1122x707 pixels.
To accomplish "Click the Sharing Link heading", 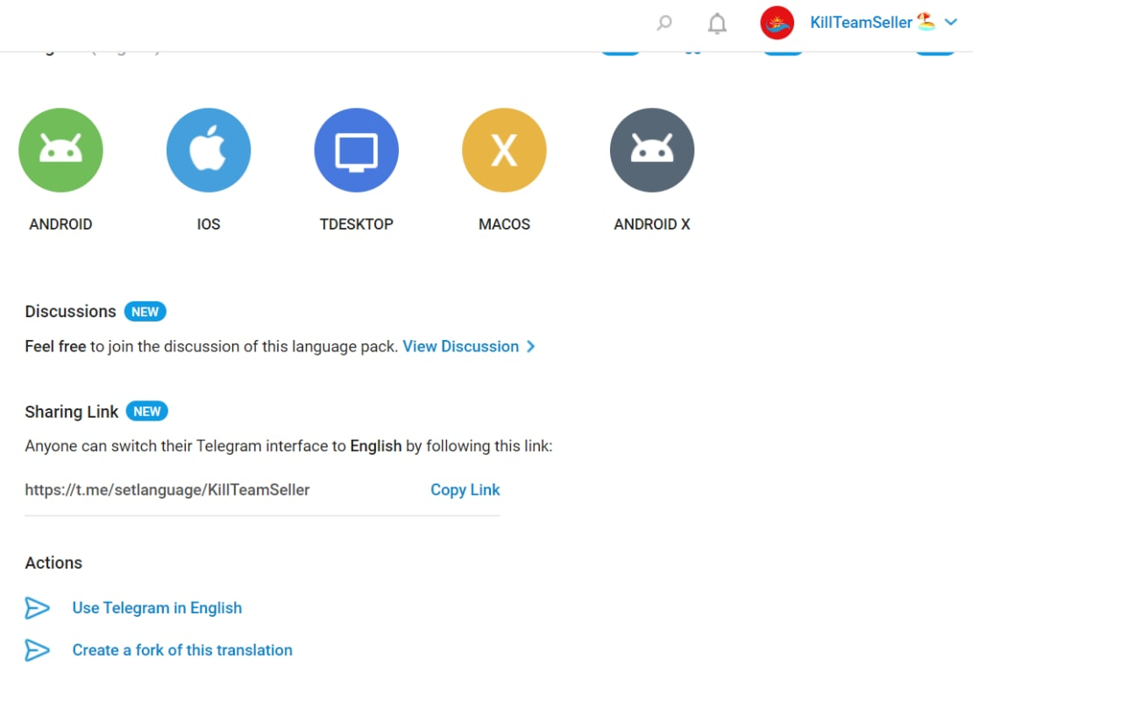I will [x=72, y=412].
